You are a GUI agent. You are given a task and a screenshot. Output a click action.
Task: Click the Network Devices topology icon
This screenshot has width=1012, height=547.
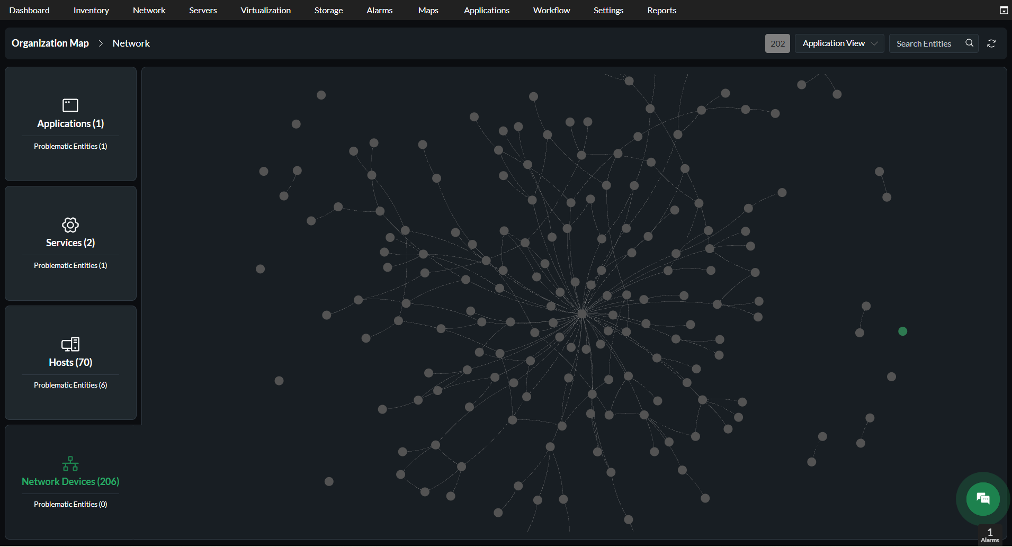tap(70, 464)
